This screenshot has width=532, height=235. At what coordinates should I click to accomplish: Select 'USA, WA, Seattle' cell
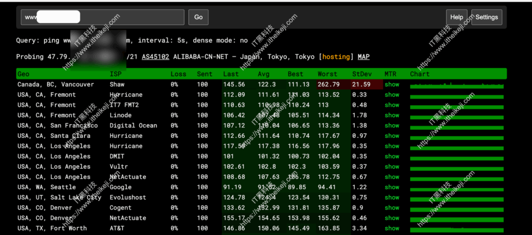[x=47, y=187]
